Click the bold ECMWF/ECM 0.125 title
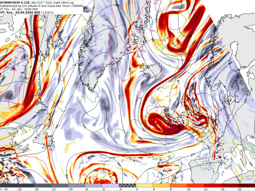The image size is (255, 191). coord(15,3)
